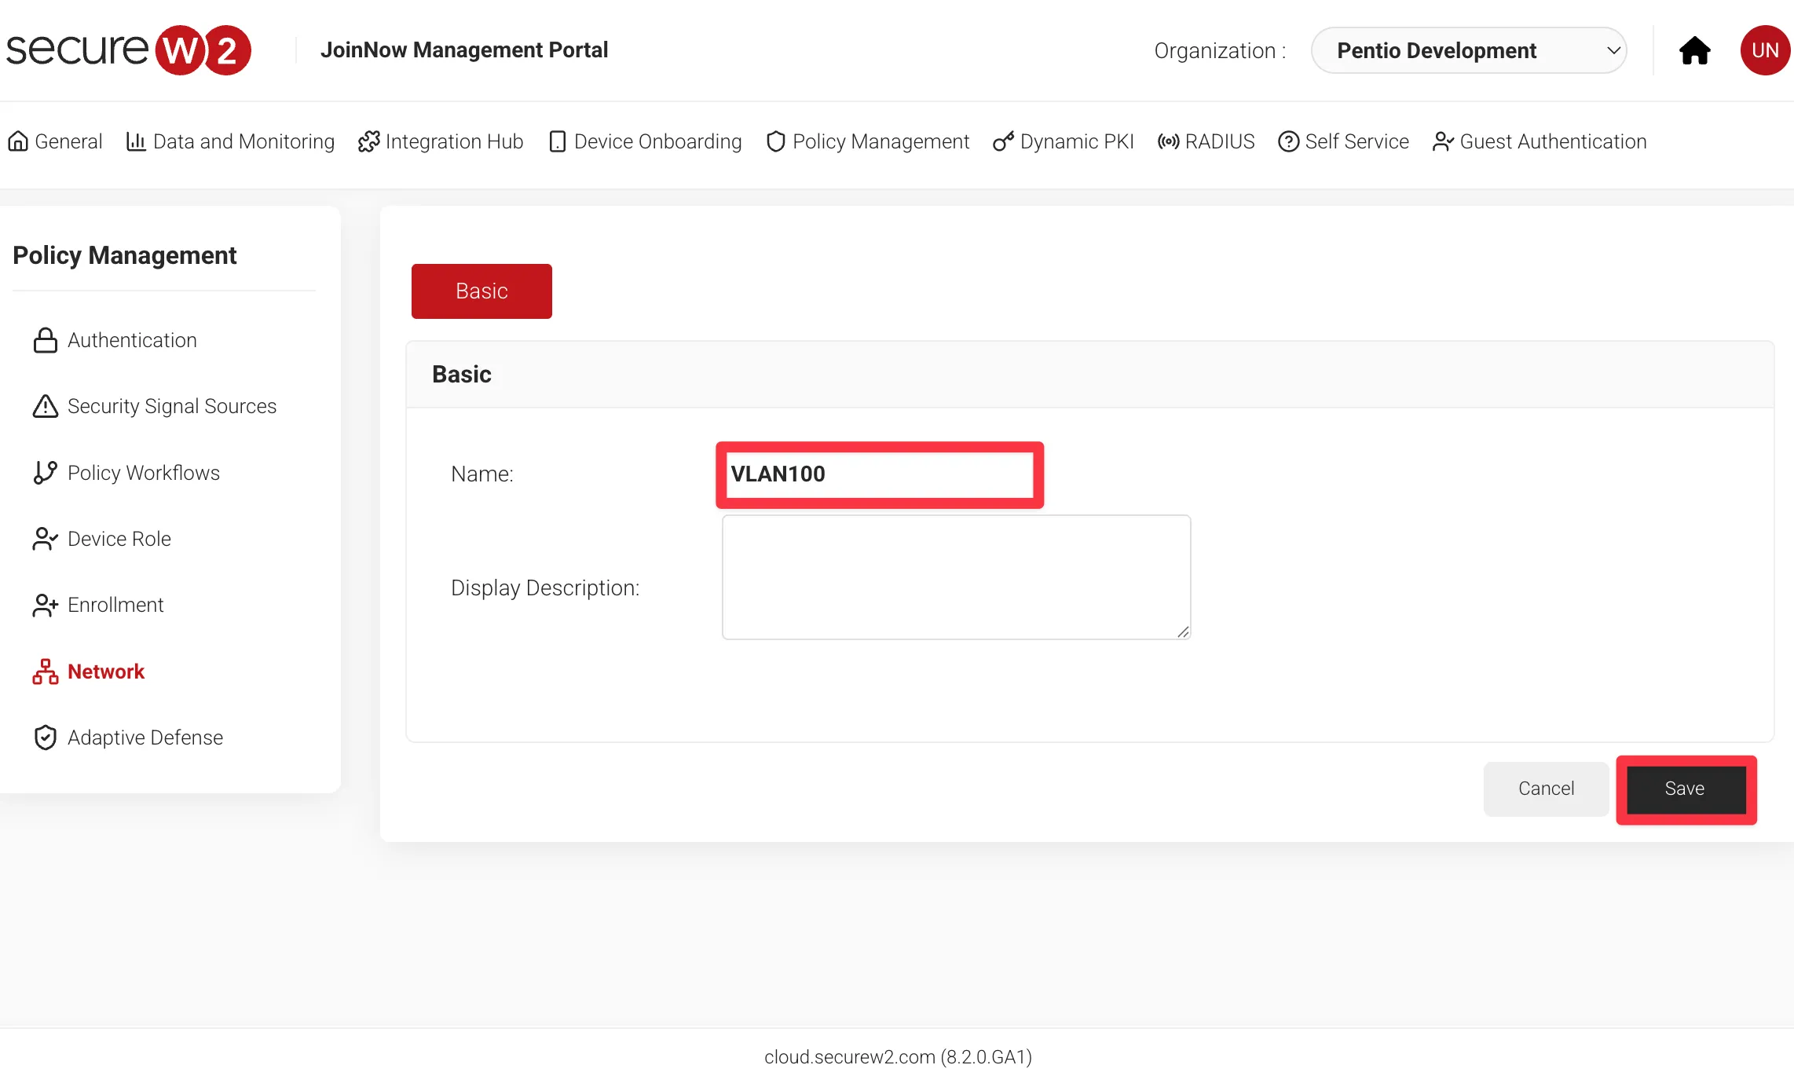The height and width of the screenshot is (1076, 1794).
Task: Click the Security Signal Sources warning icon
Action: (45, 406)
